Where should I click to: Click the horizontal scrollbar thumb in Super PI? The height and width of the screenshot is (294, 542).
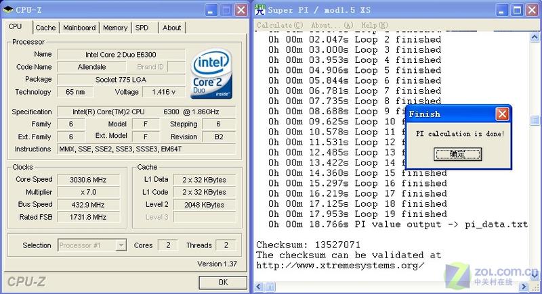(270, 287)
